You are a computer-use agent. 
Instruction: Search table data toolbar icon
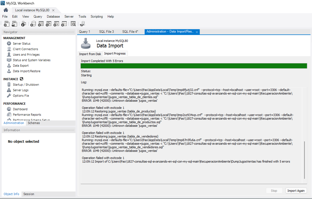pos(73,24)
